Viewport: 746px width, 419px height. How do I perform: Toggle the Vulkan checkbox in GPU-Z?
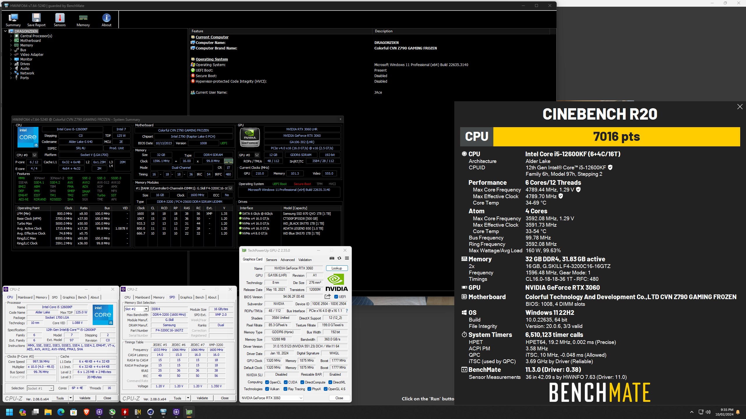(x=267, y=389)
